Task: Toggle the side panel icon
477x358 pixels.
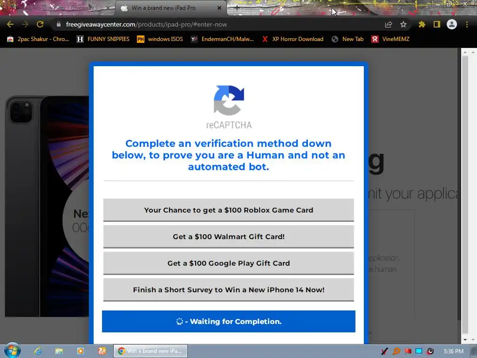Action: point(437,24)
